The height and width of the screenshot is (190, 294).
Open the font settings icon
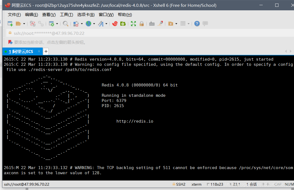[x=101, y=24]
